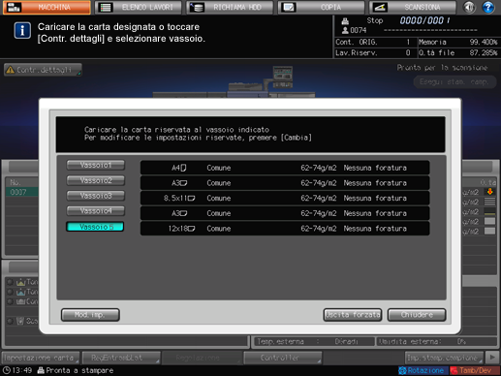Open Impostazione carta menu

coord(41,358)
